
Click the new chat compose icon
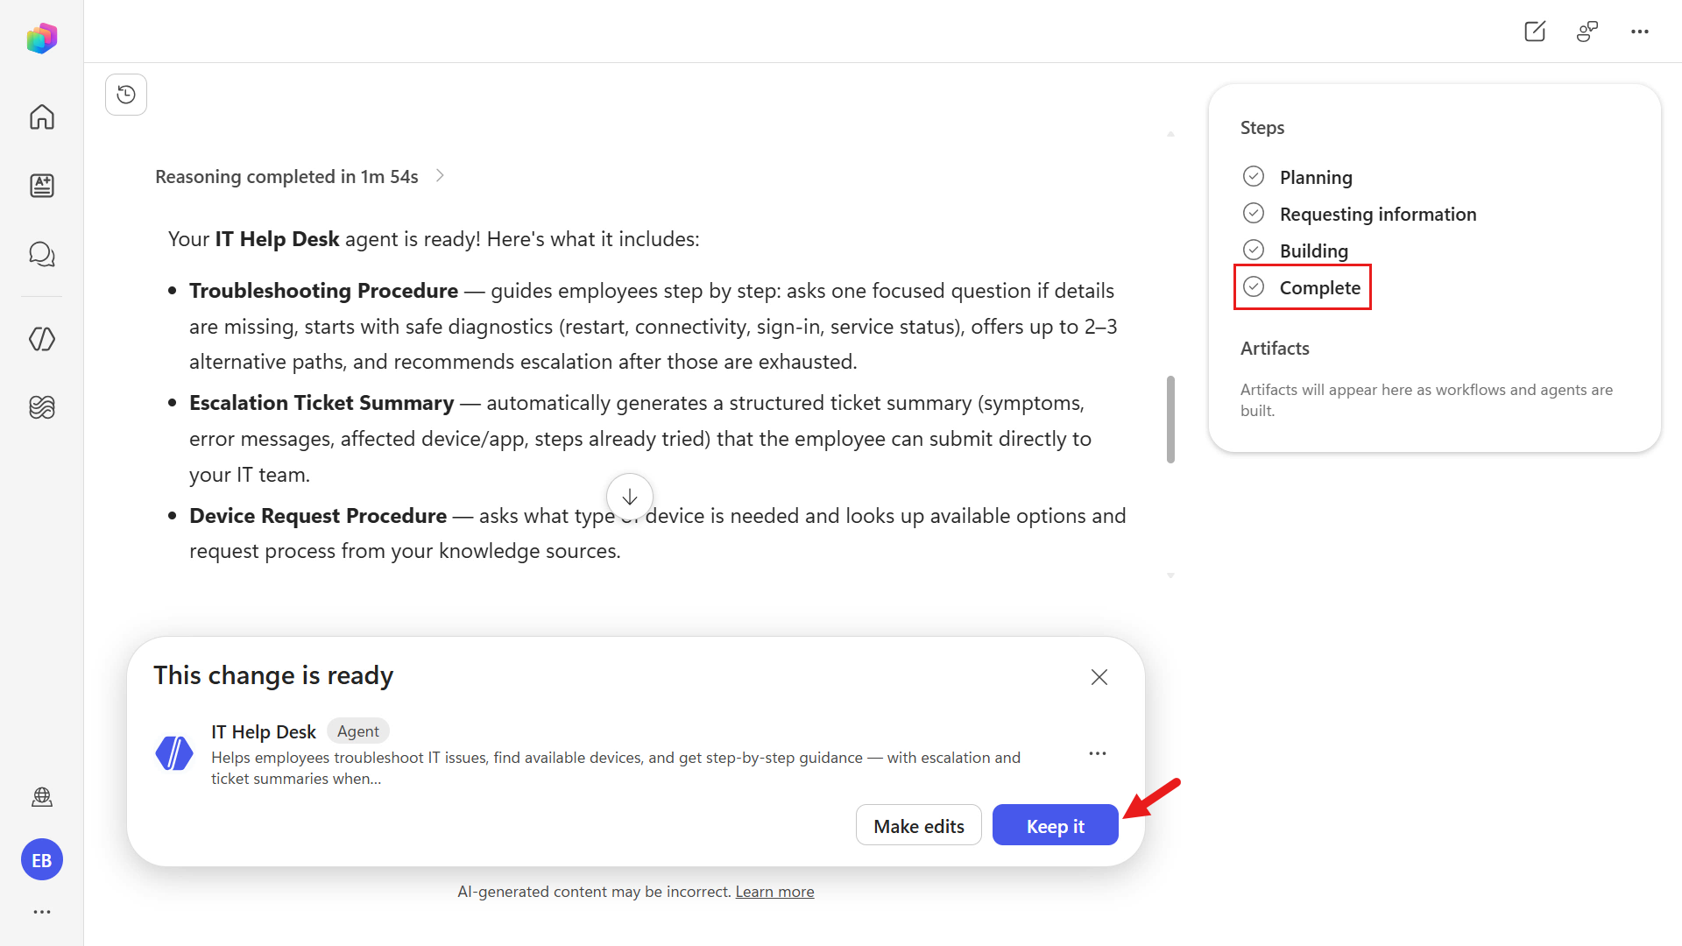tap(1535, 32)
